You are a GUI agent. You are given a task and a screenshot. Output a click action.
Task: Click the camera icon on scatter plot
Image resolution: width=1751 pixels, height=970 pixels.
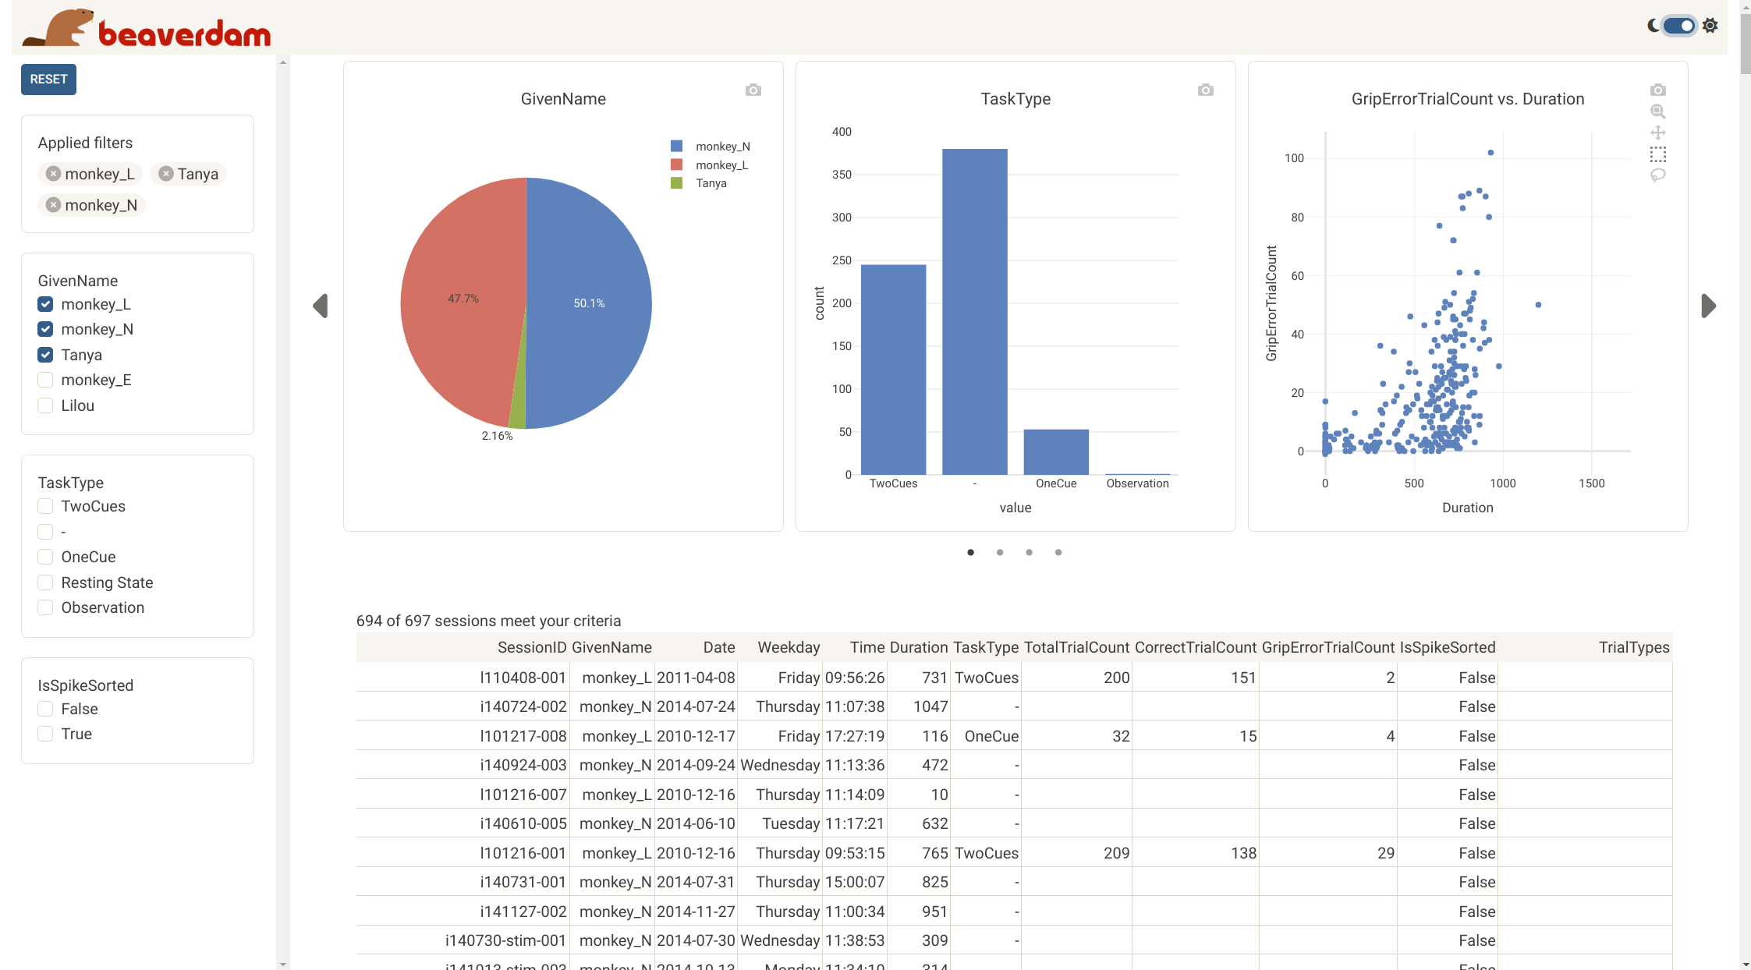click(1657, 90)
